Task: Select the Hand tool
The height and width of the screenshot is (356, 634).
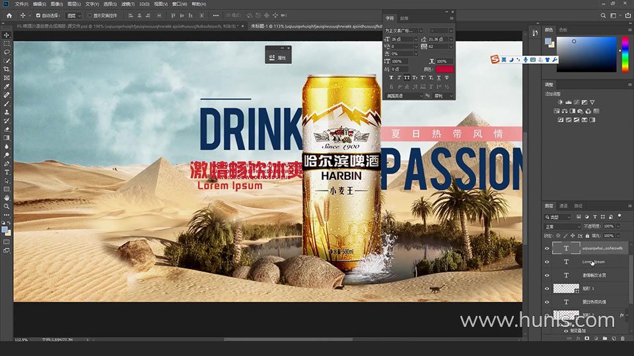Action: pyautogui.click(x=7, y=198)
